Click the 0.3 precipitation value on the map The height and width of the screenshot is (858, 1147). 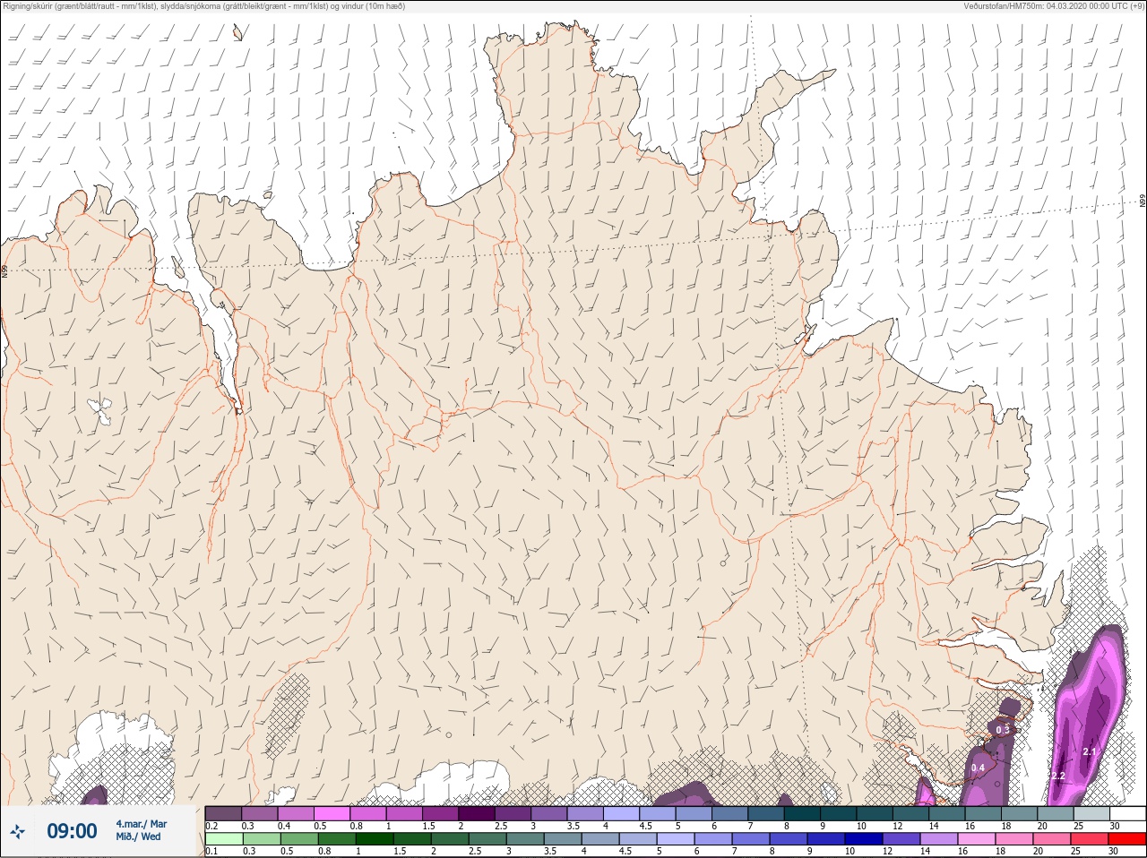click(x=1003, y=730)
